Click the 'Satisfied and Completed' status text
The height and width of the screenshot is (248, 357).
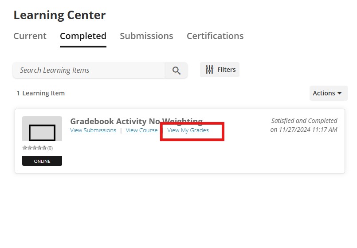click(x=304, y=121)
